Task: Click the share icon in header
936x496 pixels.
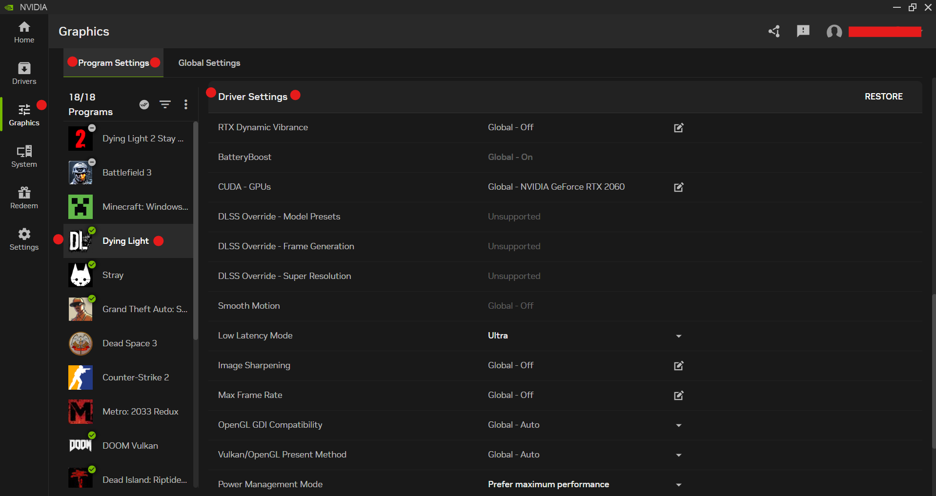Action: pos(774,32)
